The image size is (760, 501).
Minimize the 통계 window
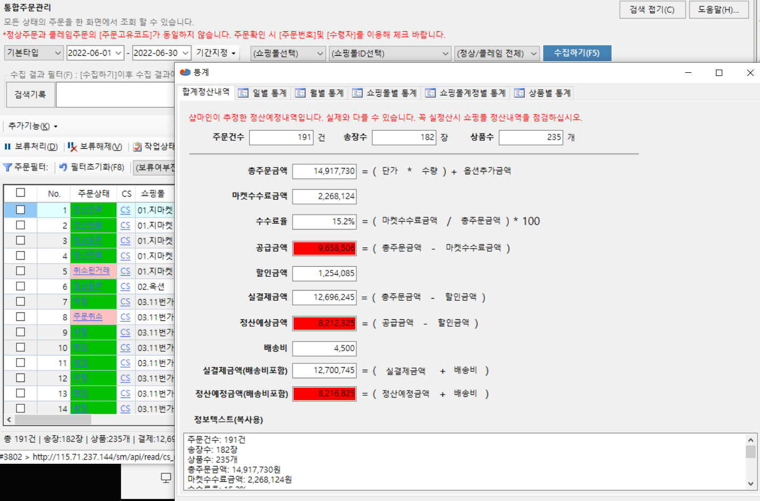click(x=688, y=73)
